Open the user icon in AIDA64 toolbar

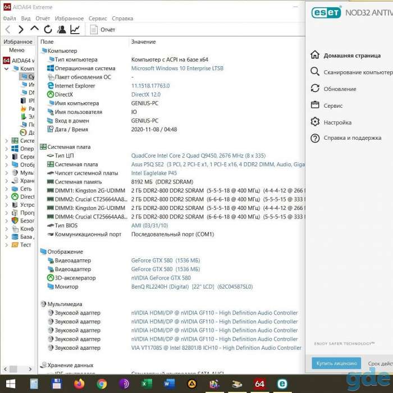[61, 29]
